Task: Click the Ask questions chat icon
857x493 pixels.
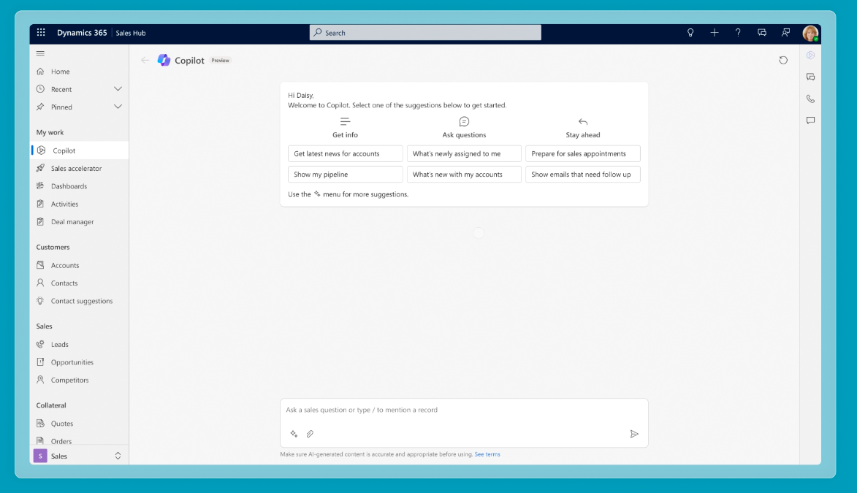Action: [464, 121]
